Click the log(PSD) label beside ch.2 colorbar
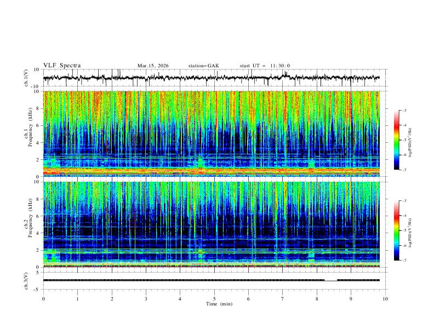The height and width of the screenshot is (335, 434). coord(410,233)
